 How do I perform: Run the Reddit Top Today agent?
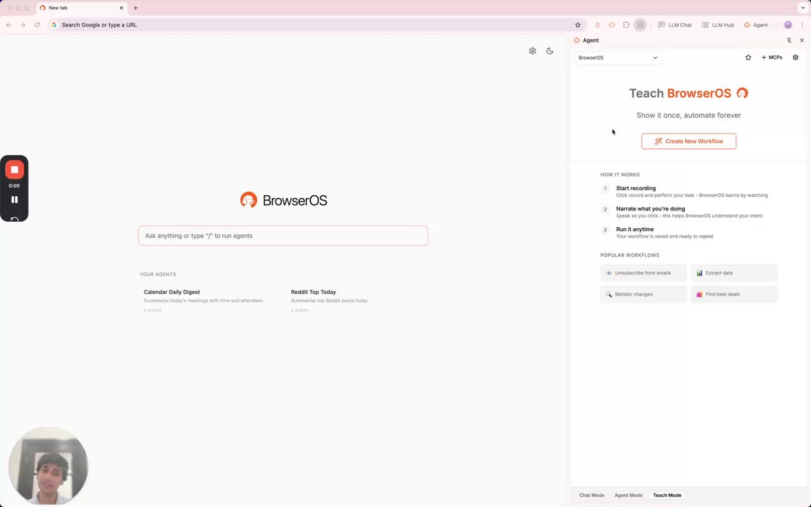coord(329,300)
